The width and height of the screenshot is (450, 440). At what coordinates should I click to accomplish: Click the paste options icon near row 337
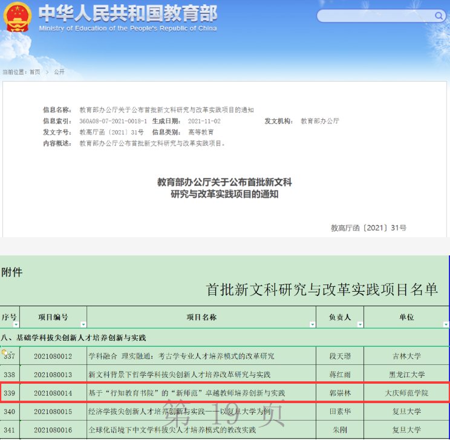[x=4, y=352]
